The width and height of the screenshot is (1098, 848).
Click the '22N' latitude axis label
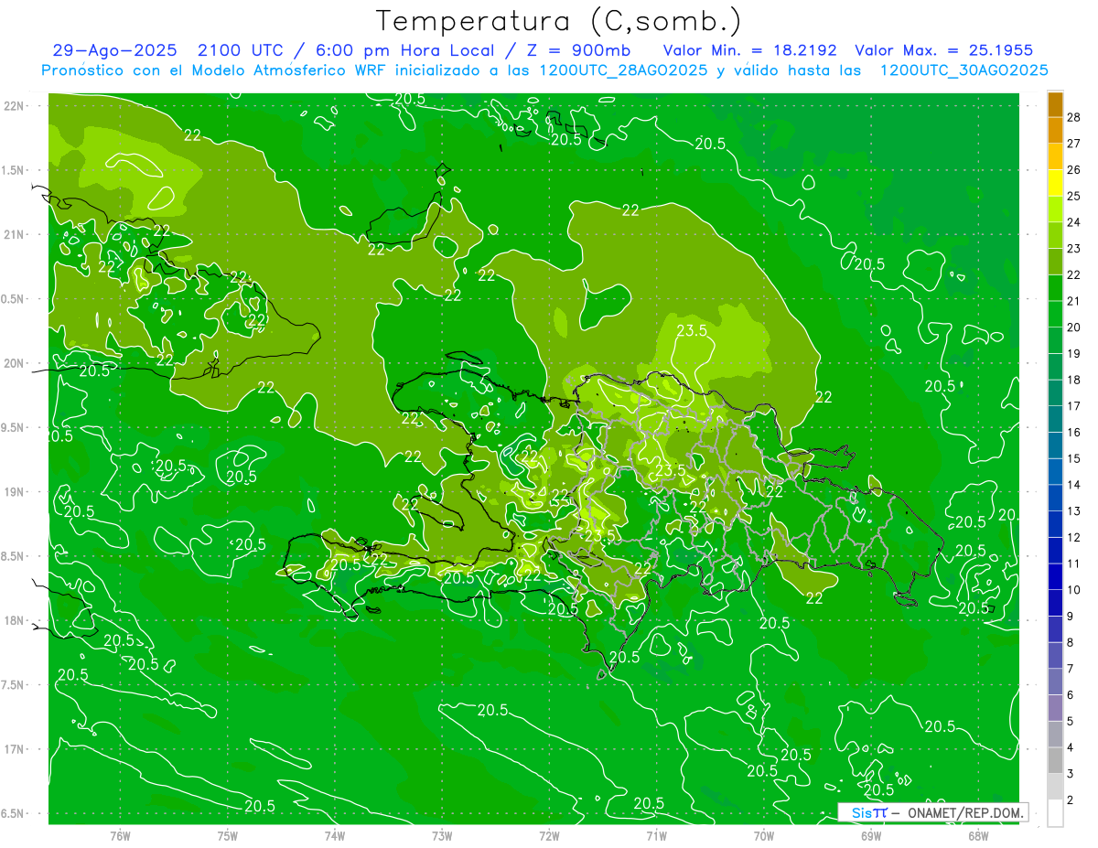16,105
